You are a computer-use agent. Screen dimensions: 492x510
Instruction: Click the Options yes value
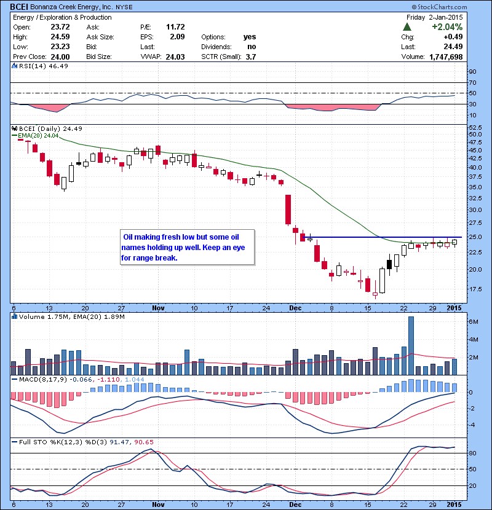[250, 37]
